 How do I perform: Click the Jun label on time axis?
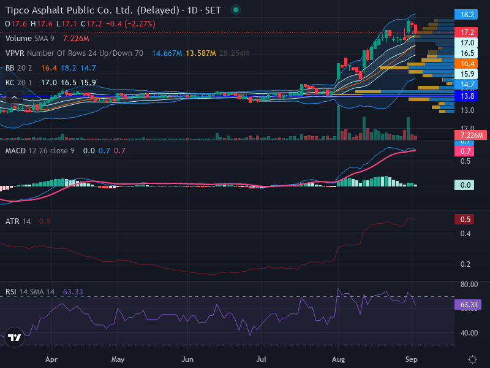(187, 359)
